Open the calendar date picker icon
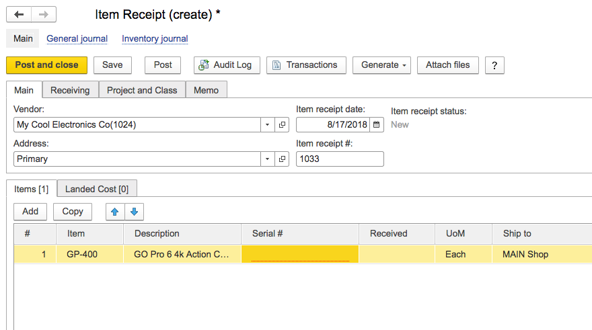Viewport: 592px width, 330px height. 377,125
